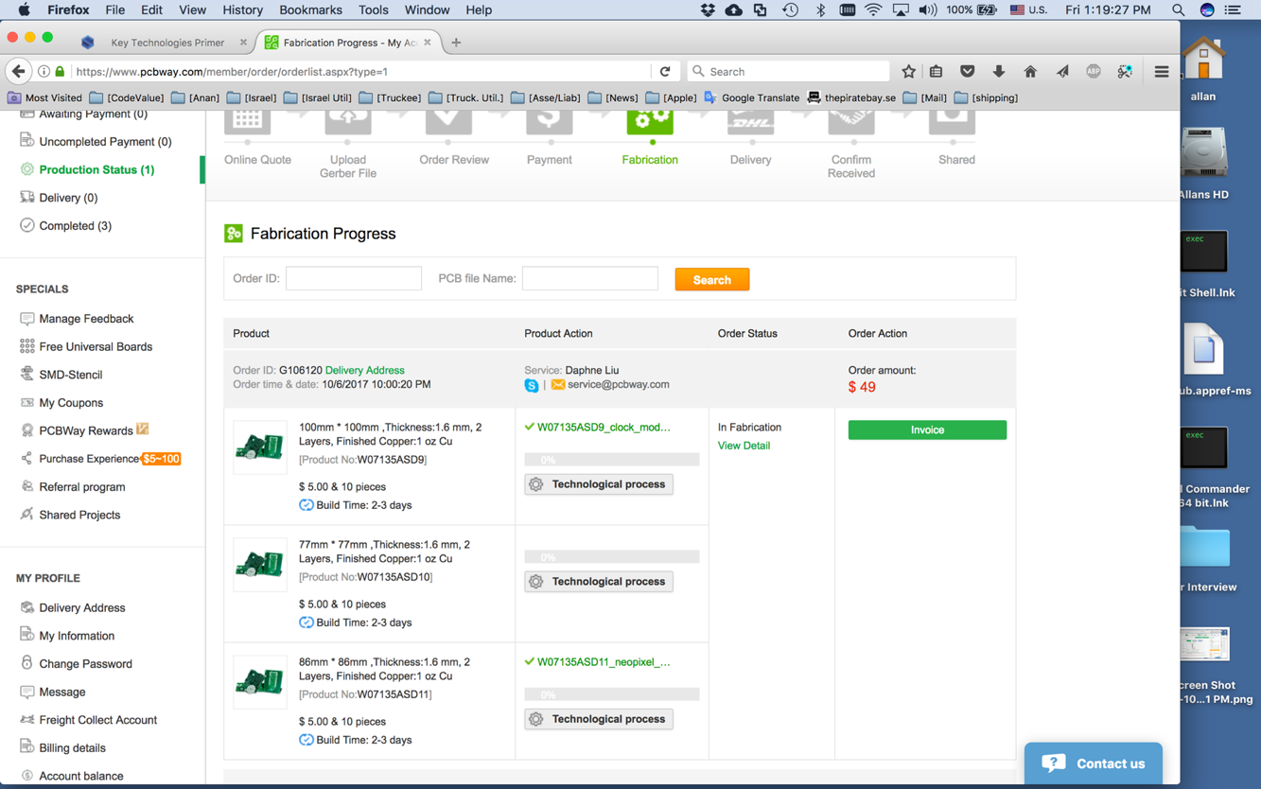
Task: Open the Spotlight search in menu bar
Action: 1178,10
